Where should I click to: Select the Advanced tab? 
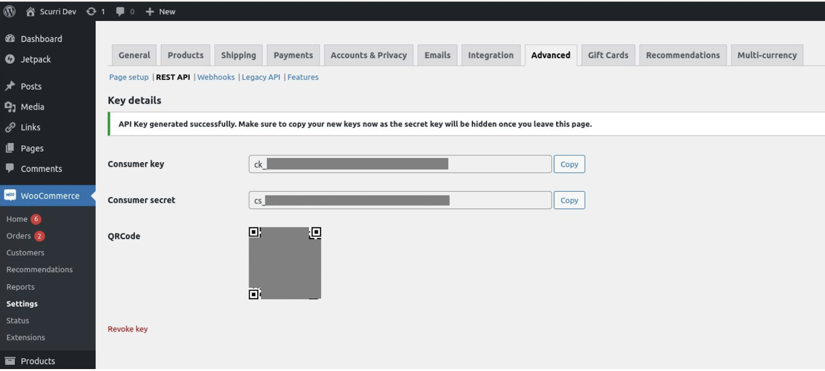(551, 55)
